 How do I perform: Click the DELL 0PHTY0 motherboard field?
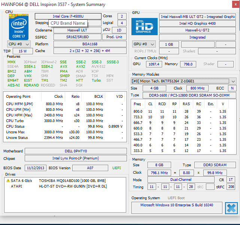(x=76, y=151)
